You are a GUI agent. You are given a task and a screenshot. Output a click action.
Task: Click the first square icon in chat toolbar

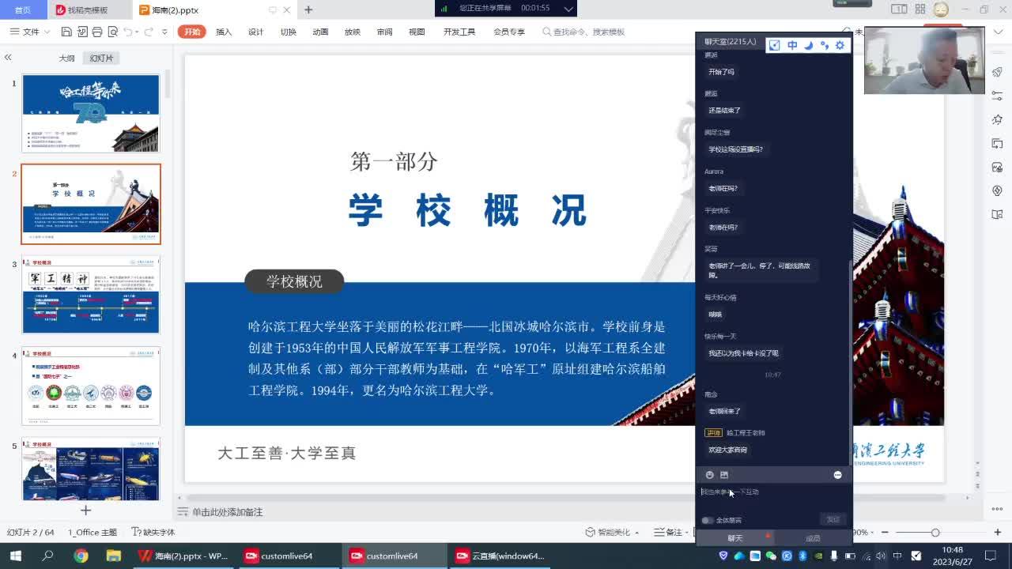click(775, 46)
